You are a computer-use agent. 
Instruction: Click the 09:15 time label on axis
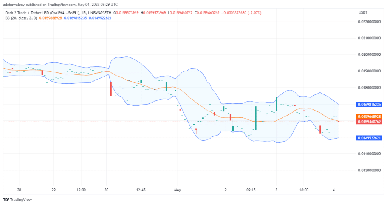[x=251, y=190]
